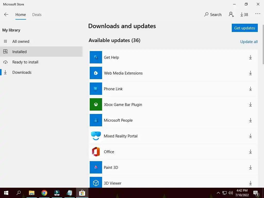Click the 3D Viewer cube icon
Image resolution: width=264 pixels, height=198 pixels.
coord(96,183)
